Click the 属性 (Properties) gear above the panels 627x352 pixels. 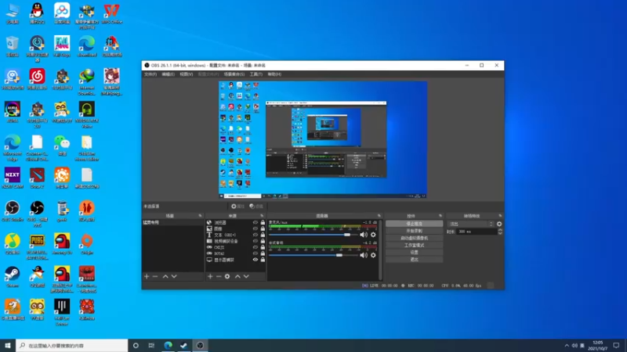[x=237, y=207]
